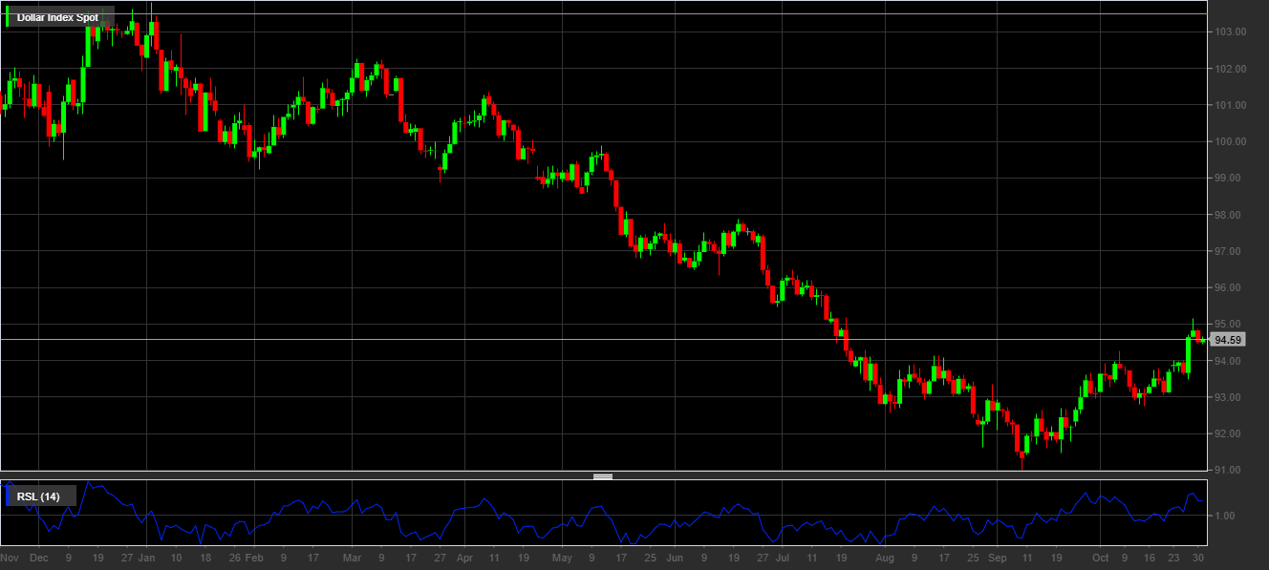Screen dimensions: 1269x570
Task: Select the Dollar Index Spot series label
Action: click(57, 17)
